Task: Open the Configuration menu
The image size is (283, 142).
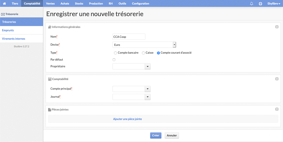Action: point(141,3)
